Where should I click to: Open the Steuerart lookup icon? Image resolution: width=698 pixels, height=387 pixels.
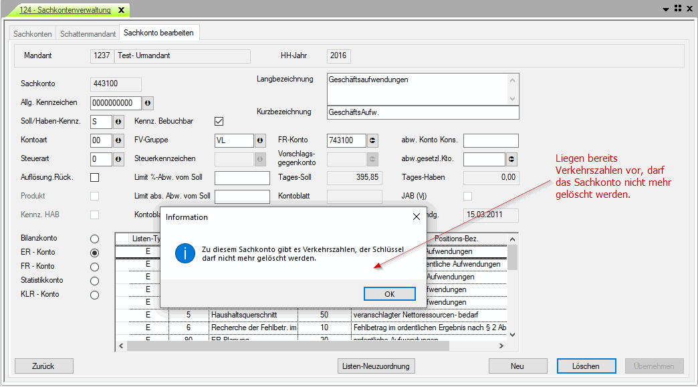coord(118,159)
